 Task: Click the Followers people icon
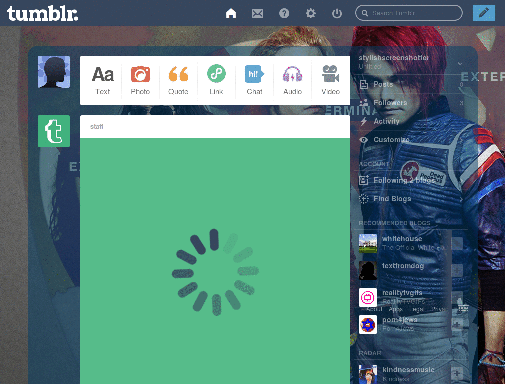[x=364, y=103]
